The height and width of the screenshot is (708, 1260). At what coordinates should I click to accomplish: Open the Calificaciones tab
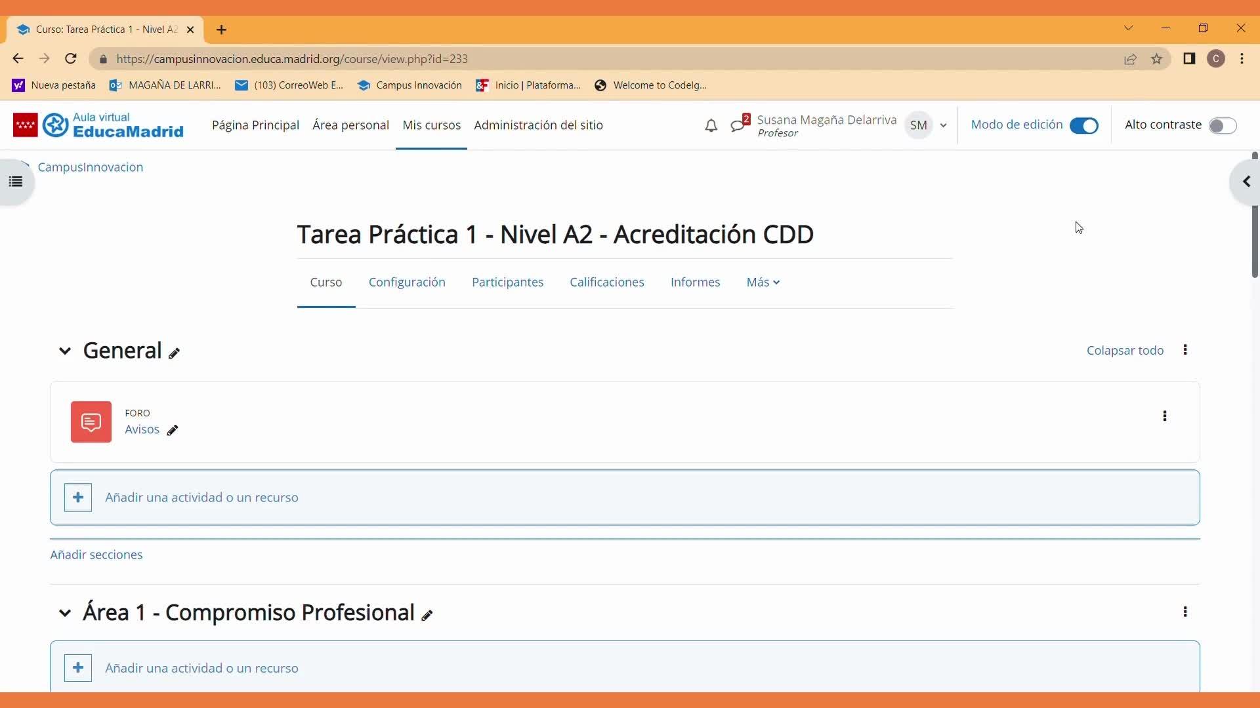click(x=606, y=282)
